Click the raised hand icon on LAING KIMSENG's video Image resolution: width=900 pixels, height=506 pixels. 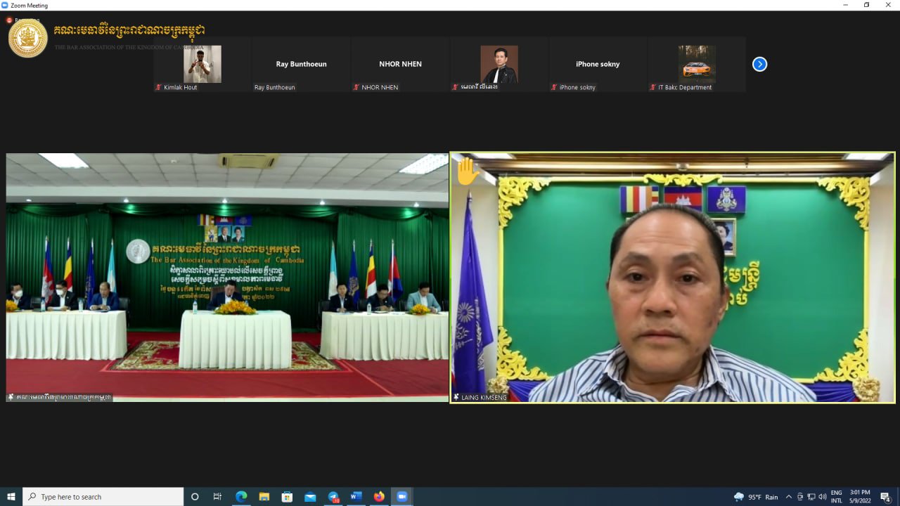coord(467,171)
